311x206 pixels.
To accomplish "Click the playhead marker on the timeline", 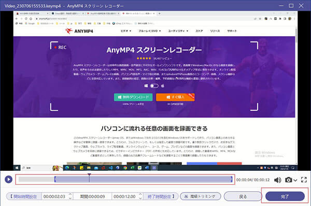I will (89, 178).
